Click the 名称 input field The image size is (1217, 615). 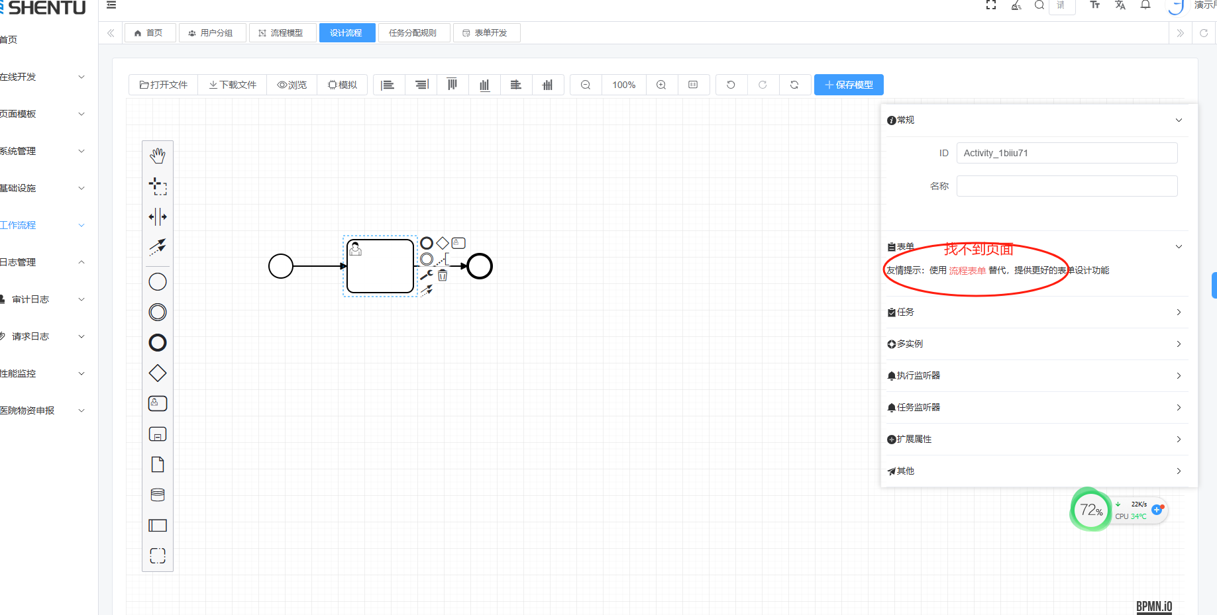coord(1067,186)
